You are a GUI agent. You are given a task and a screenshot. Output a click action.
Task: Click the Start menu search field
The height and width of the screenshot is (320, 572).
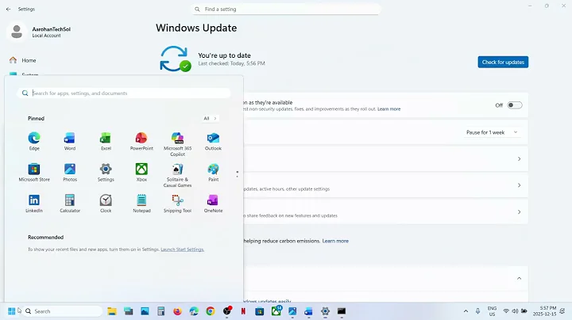point(124,93)
